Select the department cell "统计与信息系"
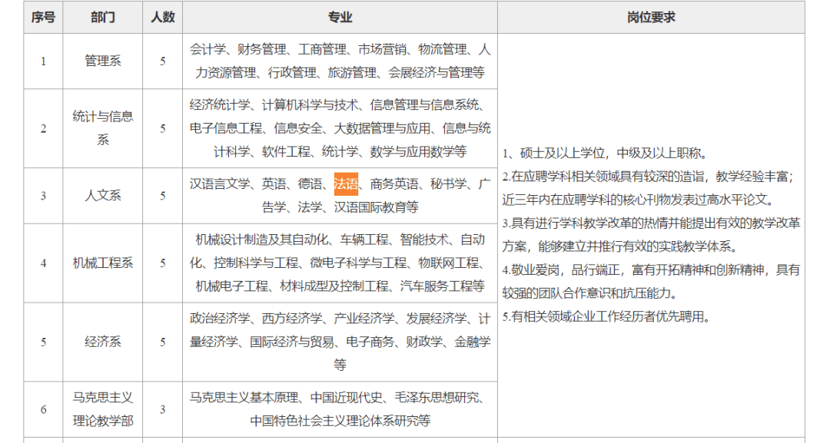The image size is (830, 443). tap(103, 128)
